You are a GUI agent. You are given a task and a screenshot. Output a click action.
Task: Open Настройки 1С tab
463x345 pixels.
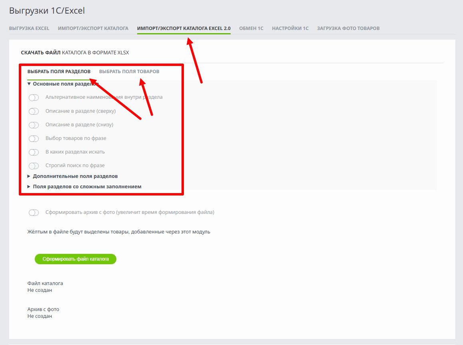pos(290,28)
